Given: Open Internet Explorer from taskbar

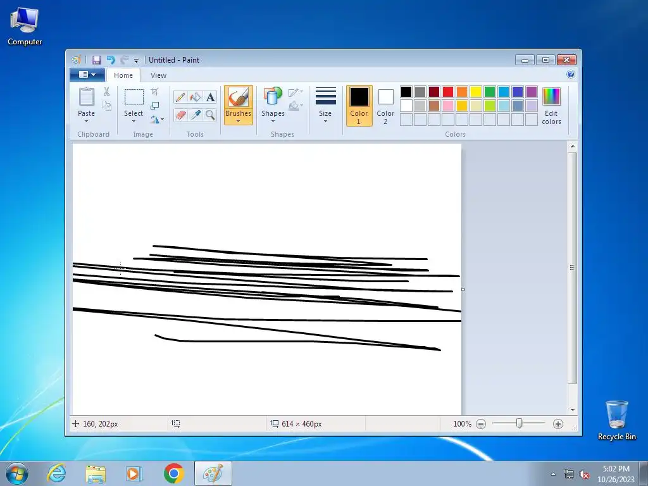Looking at the screenshot, I should pos(56,473).
